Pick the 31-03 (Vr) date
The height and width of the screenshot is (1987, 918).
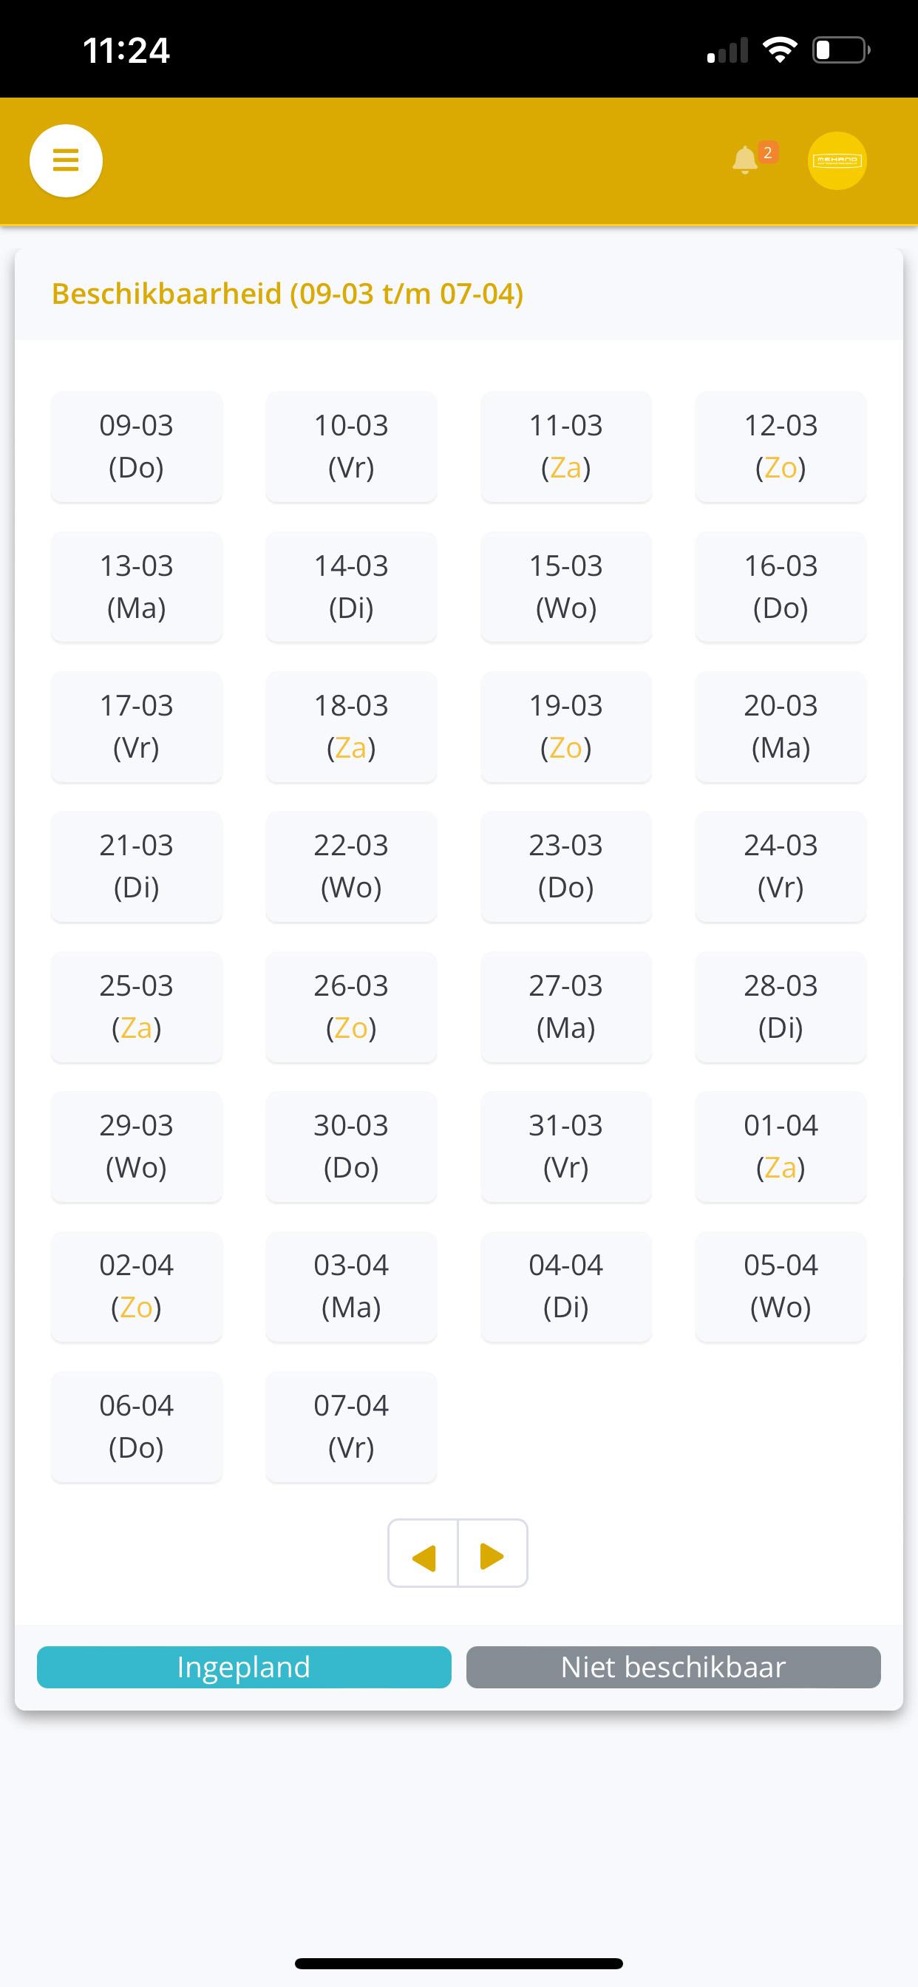[x=566, y=1147]
